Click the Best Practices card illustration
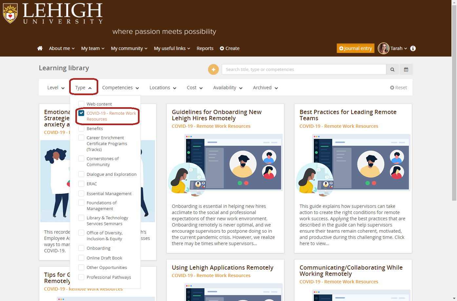The height and width of the screenshot is (301, 457). [353, 165]
